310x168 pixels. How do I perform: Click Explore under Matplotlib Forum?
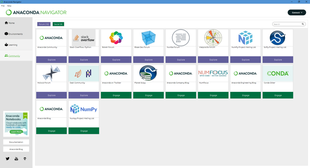[213, 60]
